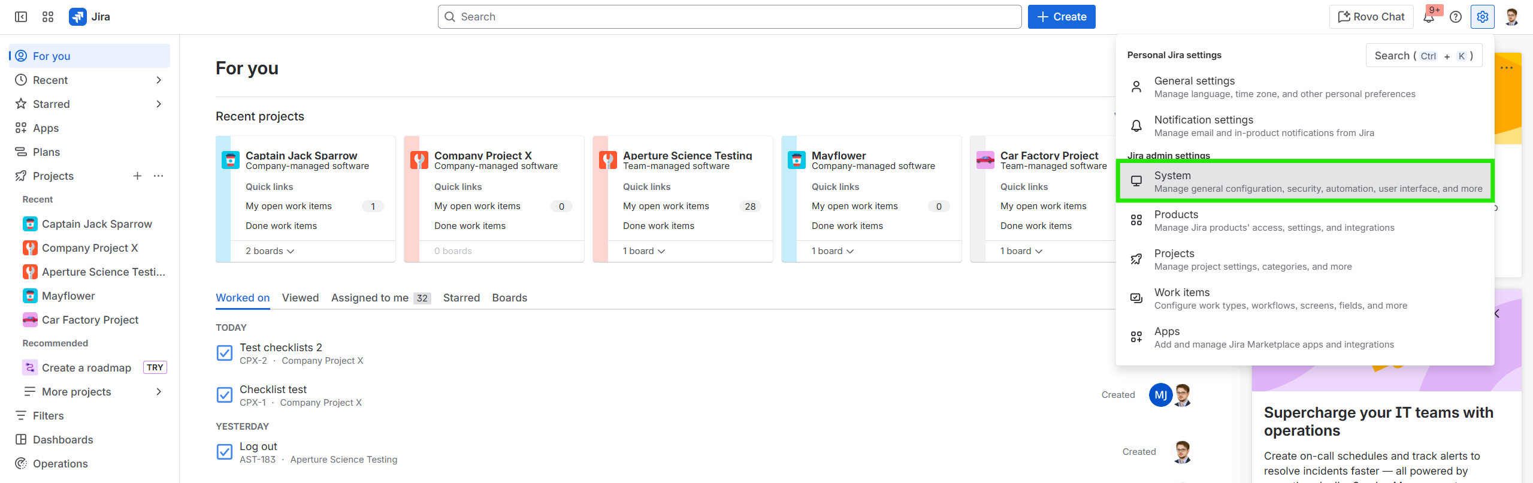This screenshot has height=483, width=1533.
Task: Click the Captain Jack Sparrow card icon
Action: [231, 160]
